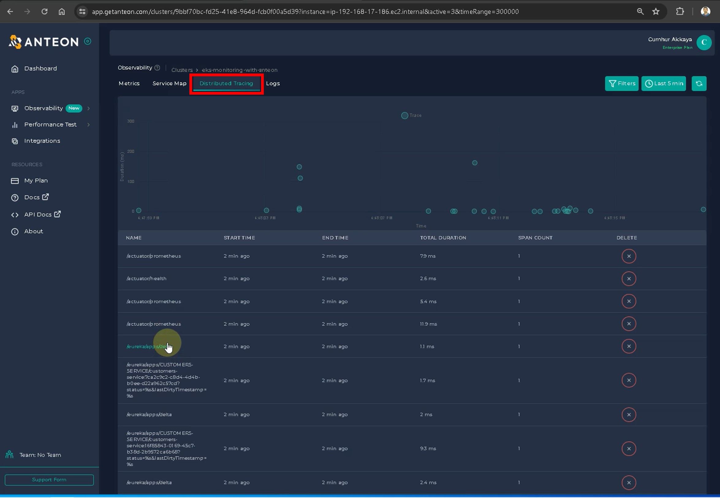The image size is (720, 498).
Task: Open the Last 5 min time range dropdown
Action: click(664, 84)
